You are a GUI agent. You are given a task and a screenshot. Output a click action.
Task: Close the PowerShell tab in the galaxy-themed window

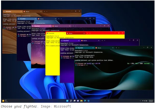50,26
